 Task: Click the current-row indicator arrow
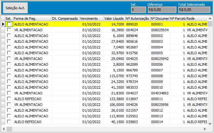click(x=3, y=24)
